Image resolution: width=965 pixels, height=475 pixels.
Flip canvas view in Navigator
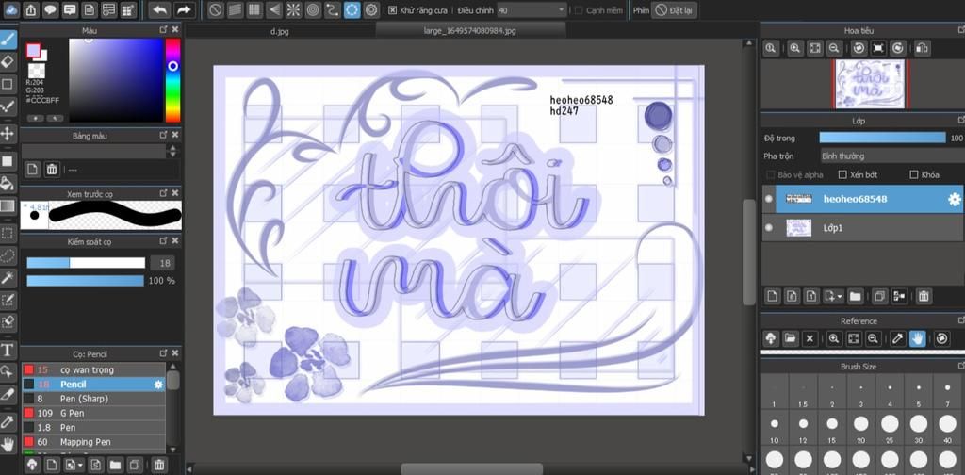click(922, 49)
